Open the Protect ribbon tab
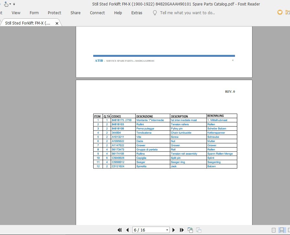290x235 pixels. (54, 13)
